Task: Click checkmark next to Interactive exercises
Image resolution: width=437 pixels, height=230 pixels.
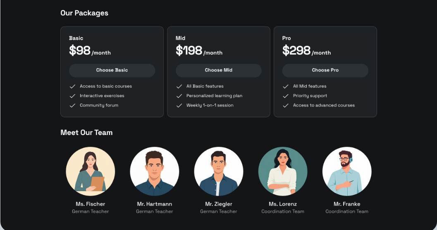Action: pyautogui.click(x=72, y=96)
